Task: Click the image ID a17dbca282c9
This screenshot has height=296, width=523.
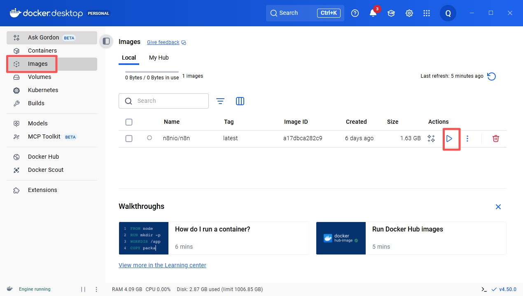Action: coord(303,138)
